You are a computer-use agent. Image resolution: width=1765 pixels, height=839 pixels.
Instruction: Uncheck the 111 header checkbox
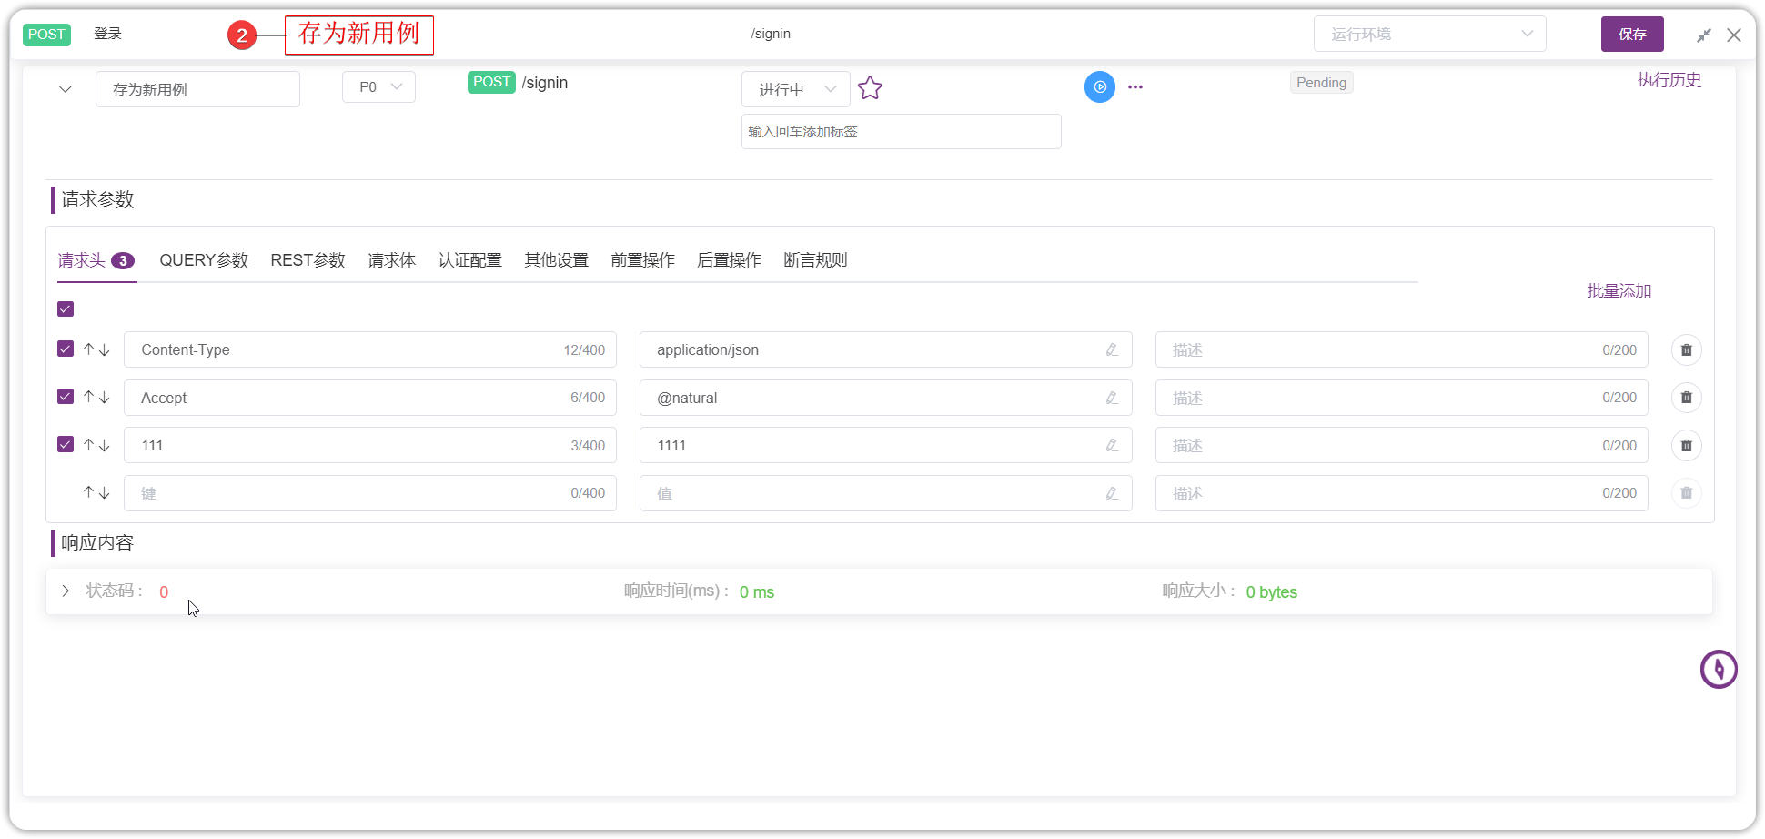66,444
